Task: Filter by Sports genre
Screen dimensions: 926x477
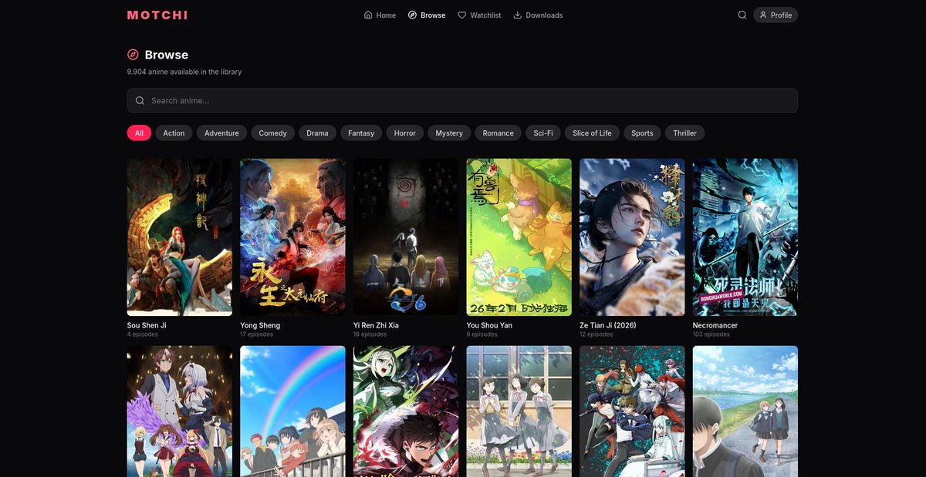Action: coord(642,133)
